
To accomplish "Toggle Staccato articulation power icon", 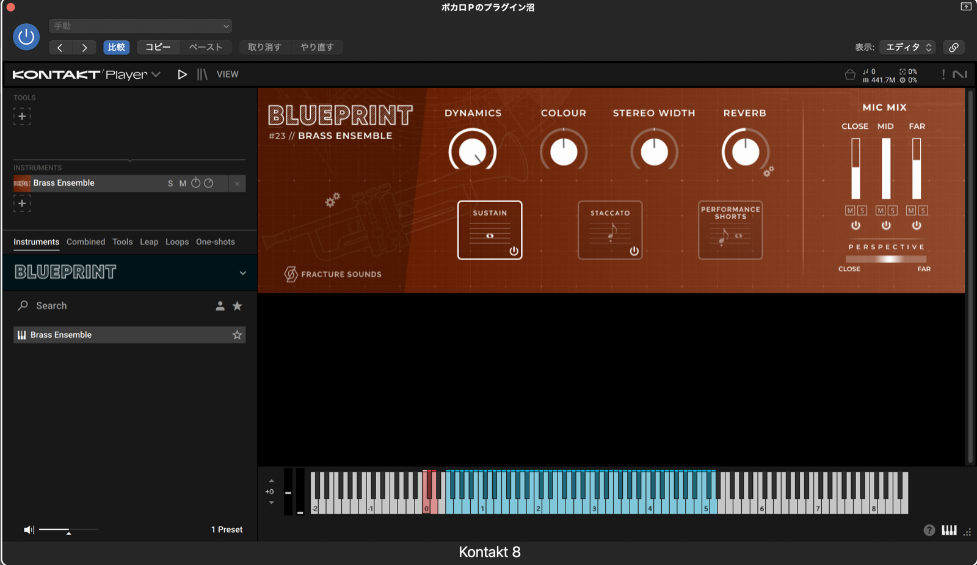I will 634,251.
